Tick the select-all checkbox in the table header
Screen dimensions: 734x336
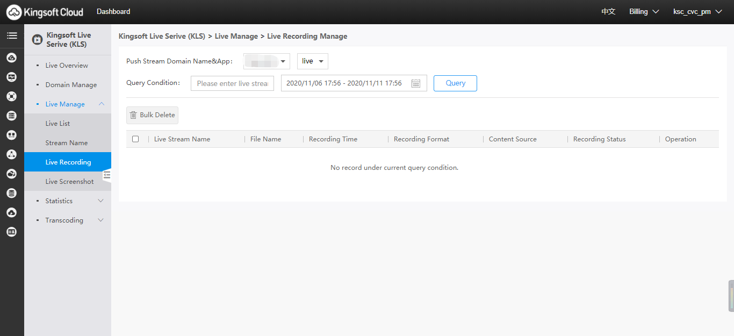[x=135, y=139]
